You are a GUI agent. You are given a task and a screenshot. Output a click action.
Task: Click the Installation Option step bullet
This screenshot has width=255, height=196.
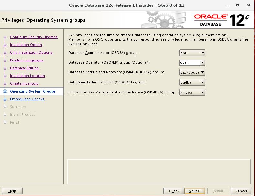(5, 45)
